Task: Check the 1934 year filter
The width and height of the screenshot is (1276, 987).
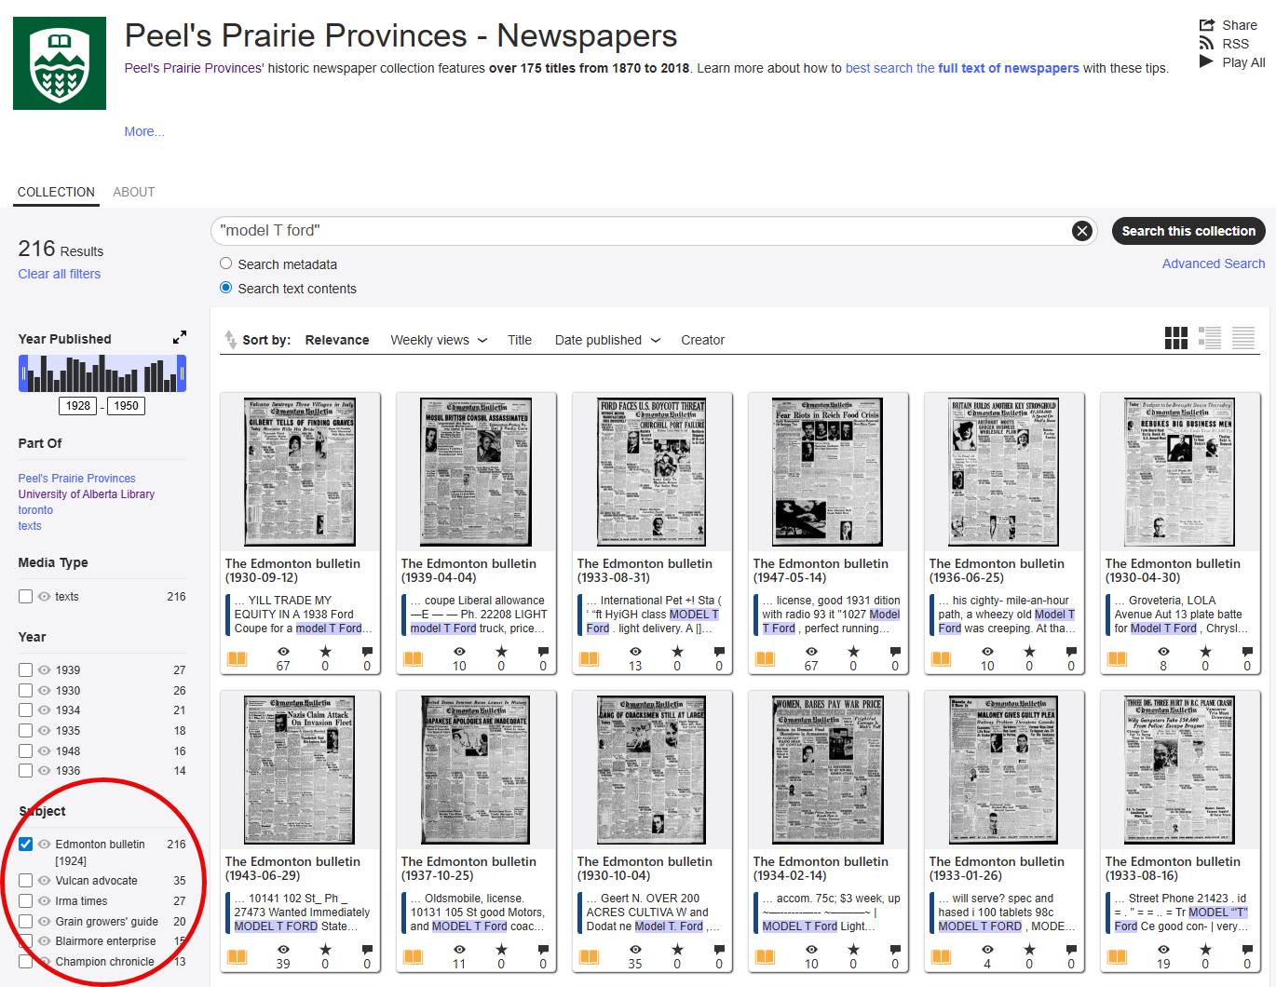Action: pos(25,710)
